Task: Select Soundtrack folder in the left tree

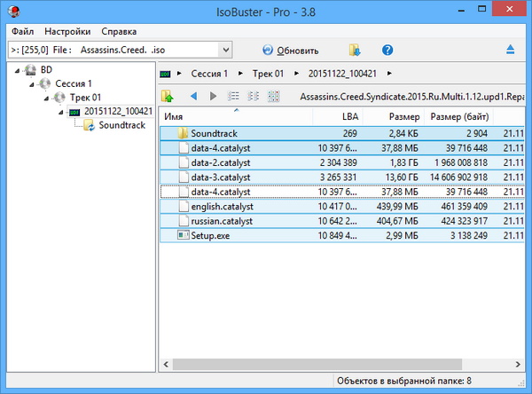Action: pos(121,126)
